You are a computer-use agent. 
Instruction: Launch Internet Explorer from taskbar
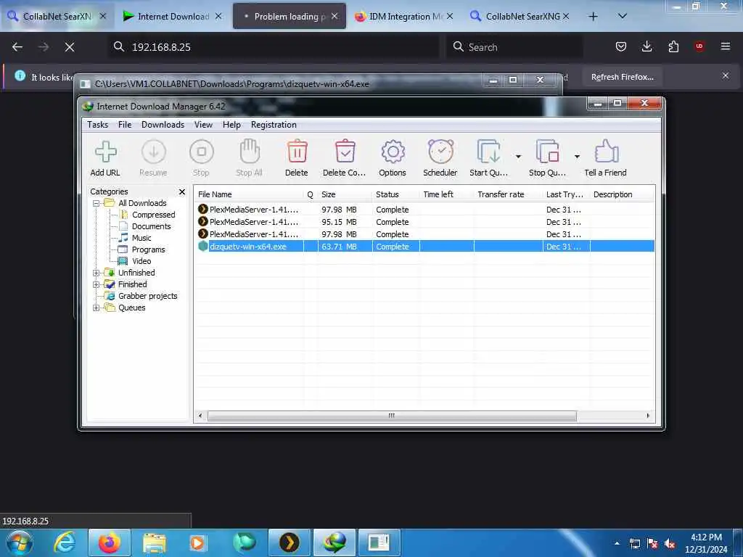click(65, 542)
